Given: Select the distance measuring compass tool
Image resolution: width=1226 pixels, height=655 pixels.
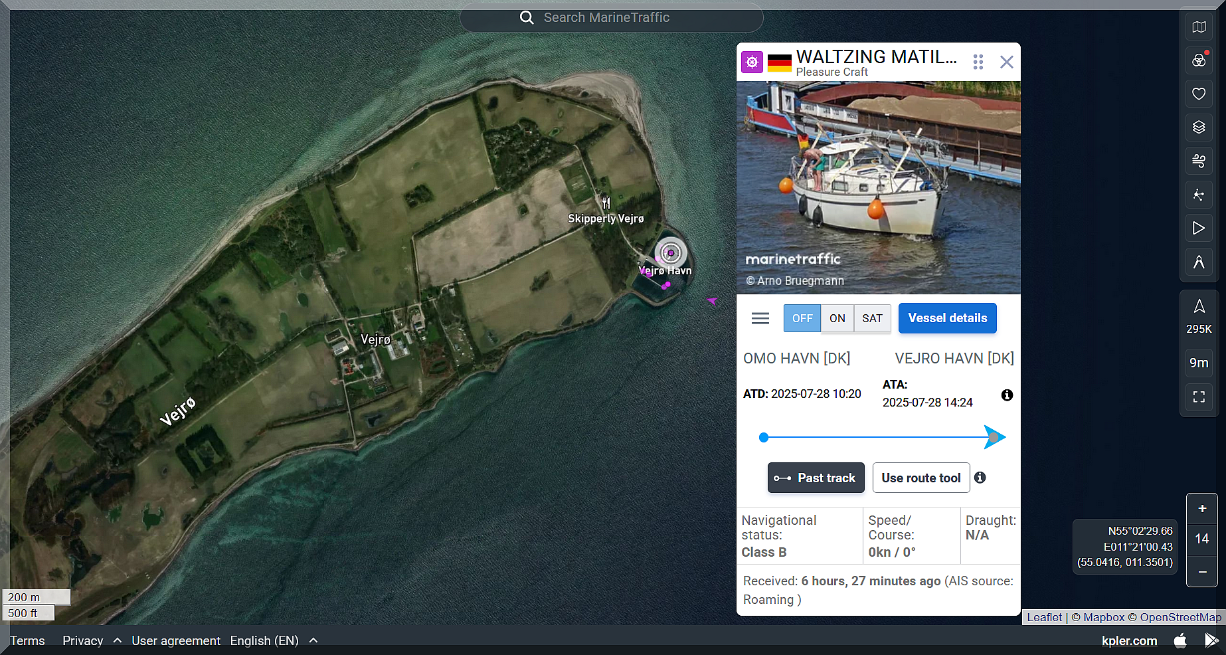Looking at the screenshot, I should (x=1199, y=262).
